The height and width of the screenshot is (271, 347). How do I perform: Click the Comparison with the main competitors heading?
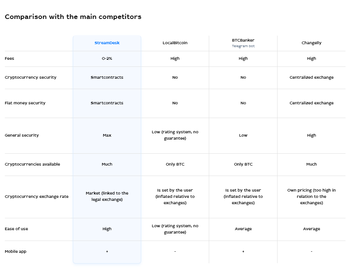73,17
